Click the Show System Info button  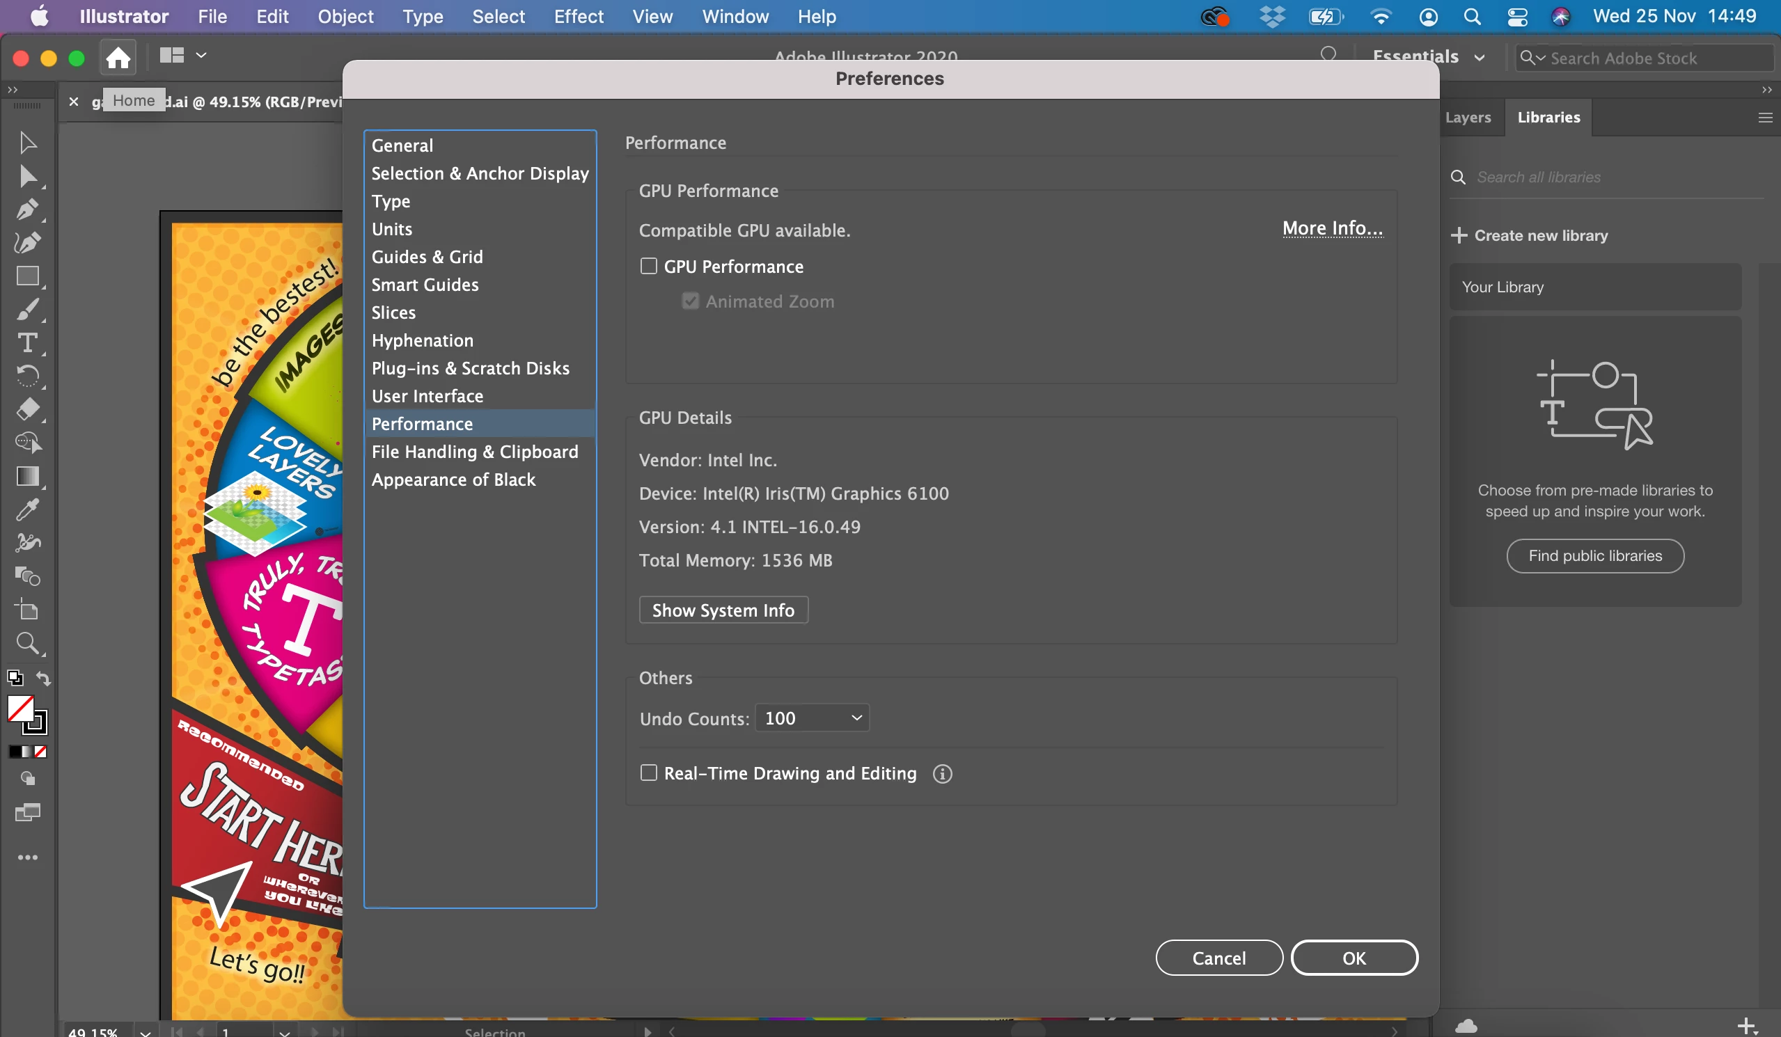(723, 610)
